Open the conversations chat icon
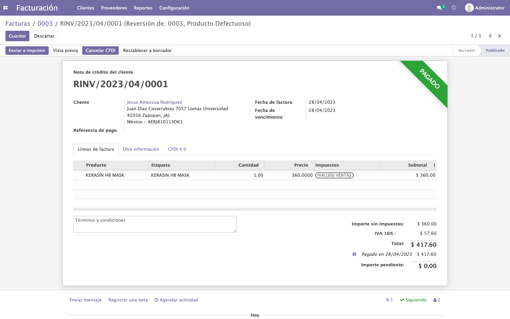 439,8
